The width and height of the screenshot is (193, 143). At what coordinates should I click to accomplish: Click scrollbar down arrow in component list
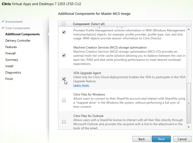coord(189,127)
